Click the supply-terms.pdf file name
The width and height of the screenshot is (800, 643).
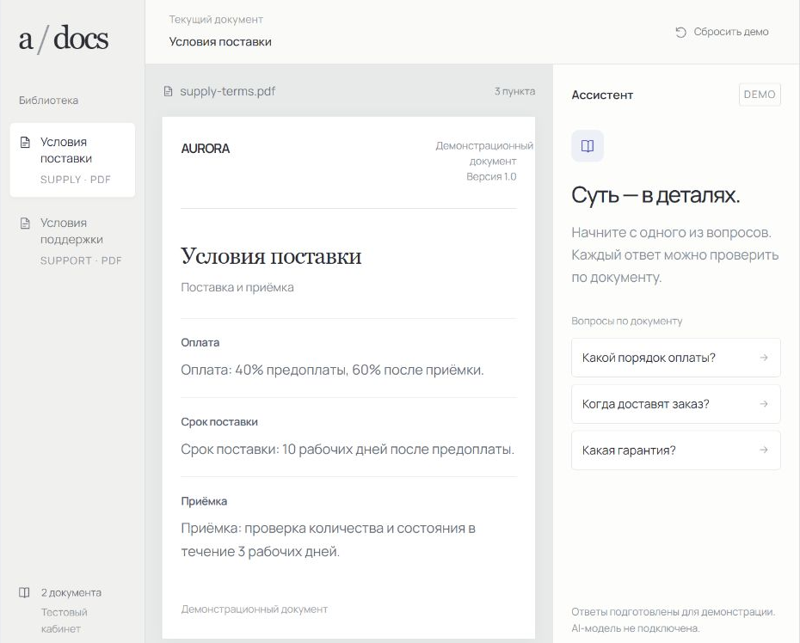point(228,91)
